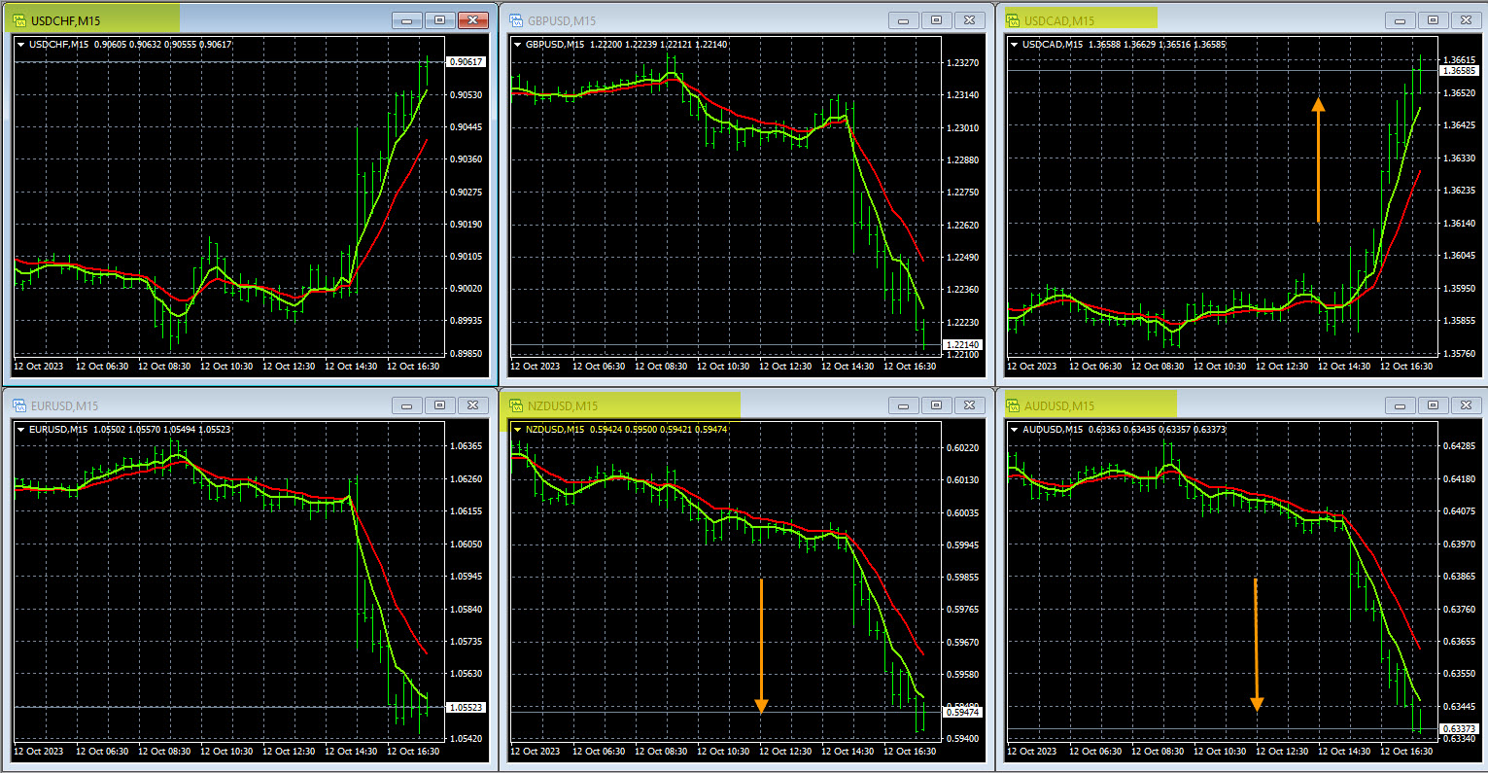Click the EURUSD chart window icon
1488x773 pixels.
click(19, 405)
